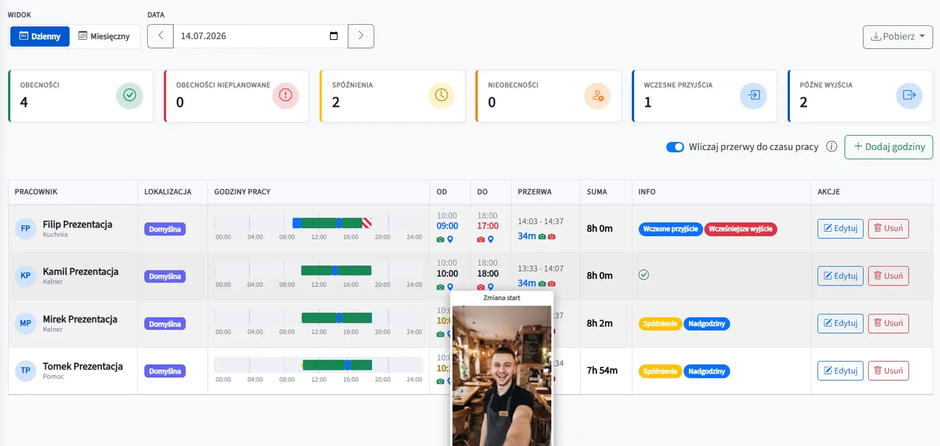This screenshot has width=940, height=446.
Task: Click Filip's work hours timeline bar
Action: point(319,223)
